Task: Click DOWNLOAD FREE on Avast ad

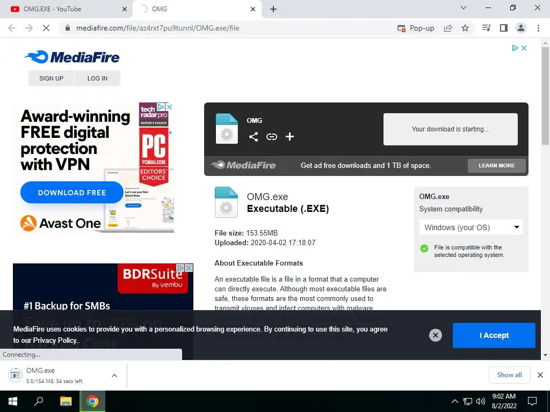Action: 72,193
